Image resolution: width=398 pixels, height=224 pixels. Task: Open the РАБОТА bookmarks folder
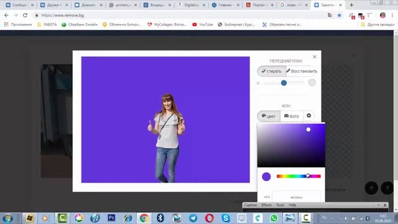point(47,25)
